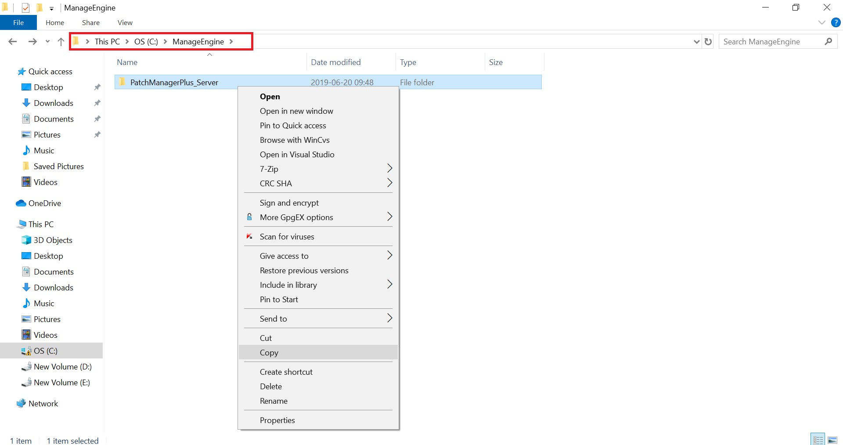Image resolution: width=843 pixels, height=445 pixels.
Task: Expand More GpgEX options submenu
Action: (318, 217)
